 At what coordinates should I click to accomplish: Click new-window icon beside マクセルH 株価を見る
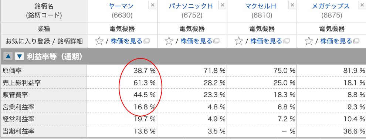coord(286,41)
